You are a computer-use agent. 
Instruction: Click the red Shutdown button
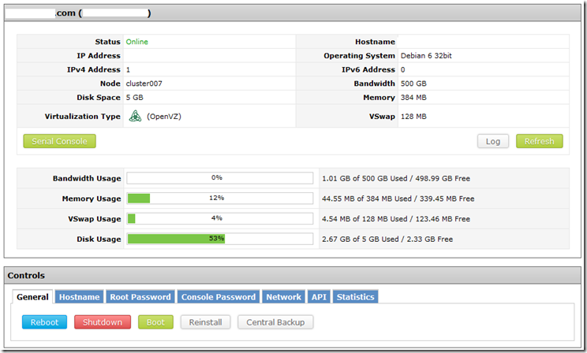pyautogui.click(x=103, y=322)
